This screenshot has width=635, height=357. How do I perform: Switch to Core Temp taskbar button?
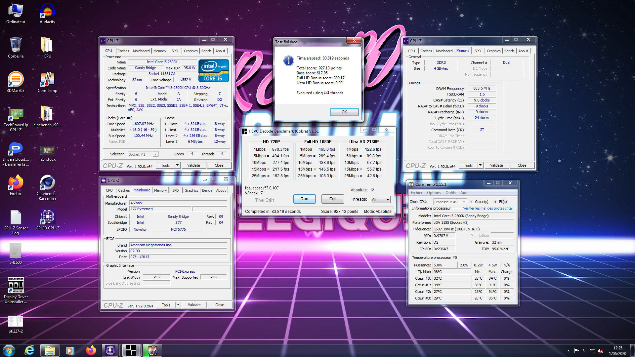[152, 350]
